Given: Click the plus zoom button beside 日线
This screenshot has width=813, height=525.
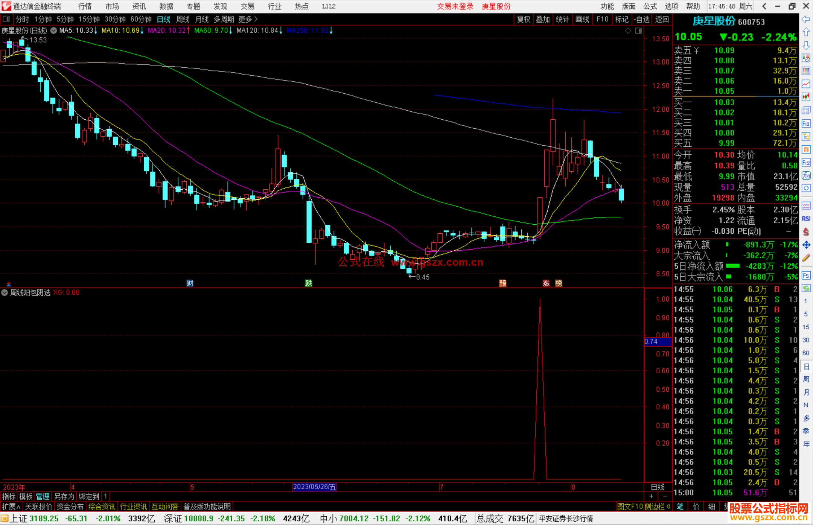Looking at the screenshot, I should pos(651,496).
